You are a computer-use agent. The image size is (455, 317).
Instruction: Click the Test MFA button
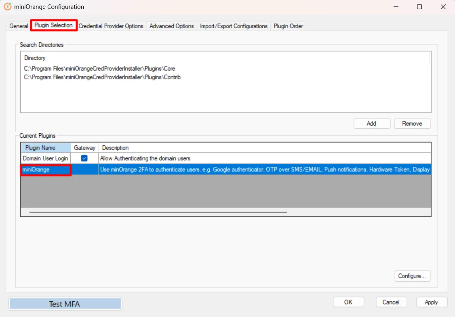(65, 303)
